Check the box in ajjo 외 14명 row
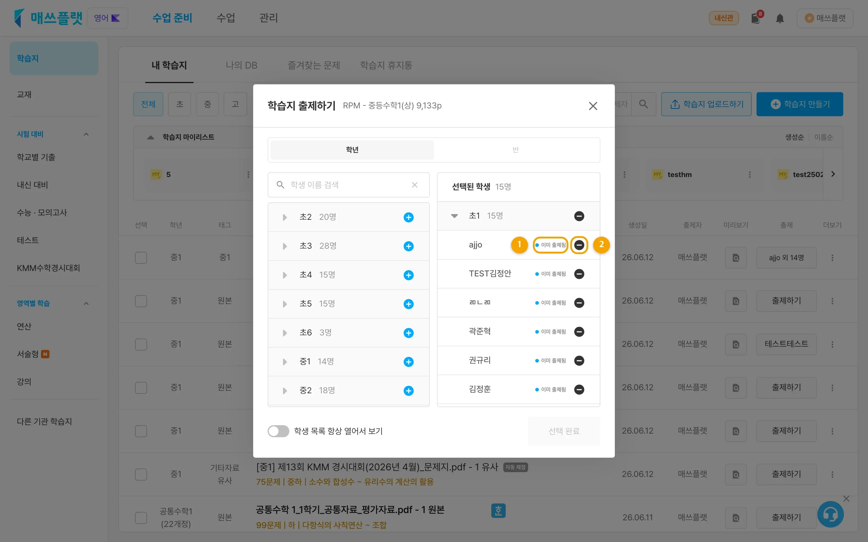This screenshot has height=542, width=868. click(x=141, y=258)
